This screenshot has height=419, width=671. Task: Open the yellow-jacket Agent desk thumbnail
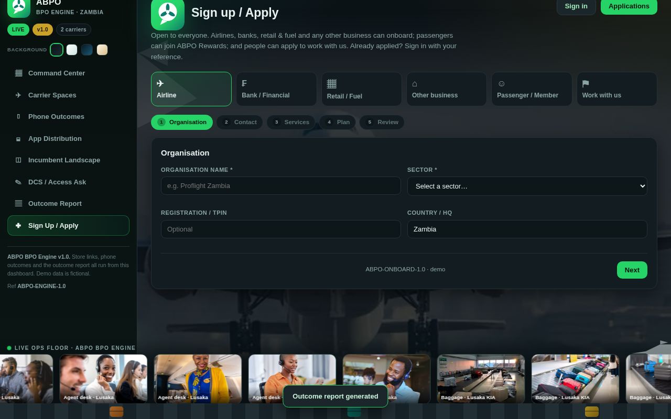198,379
